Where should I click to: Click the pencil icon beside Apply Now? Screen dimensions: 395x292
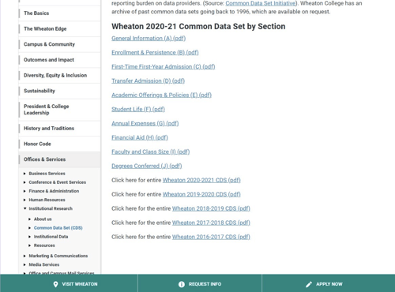pos(309,284)
